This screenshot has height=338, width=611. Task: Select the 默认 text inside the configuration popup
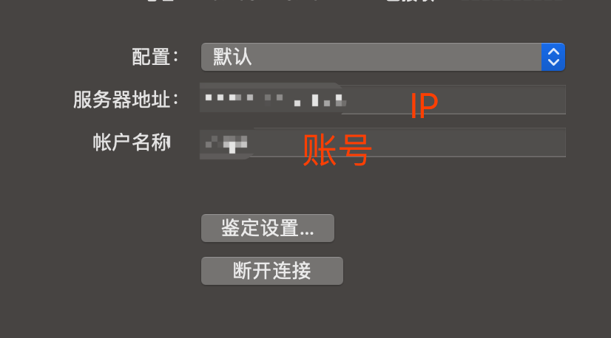pos(232,57)
